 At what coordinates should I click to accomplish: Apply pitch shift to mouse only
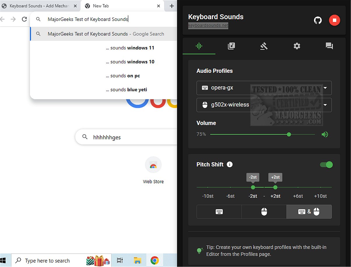[264, 212]
